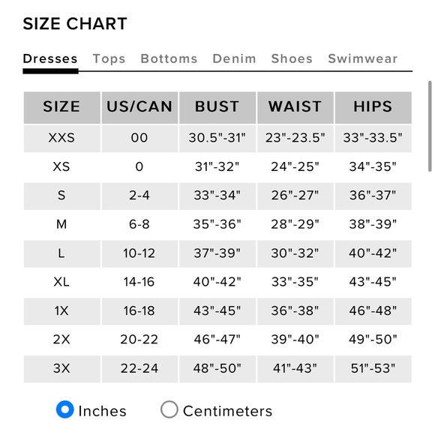Select the Centimeters radio button
Image resolution: width=435 pixels, height=435 pixels.
(169, 409)
